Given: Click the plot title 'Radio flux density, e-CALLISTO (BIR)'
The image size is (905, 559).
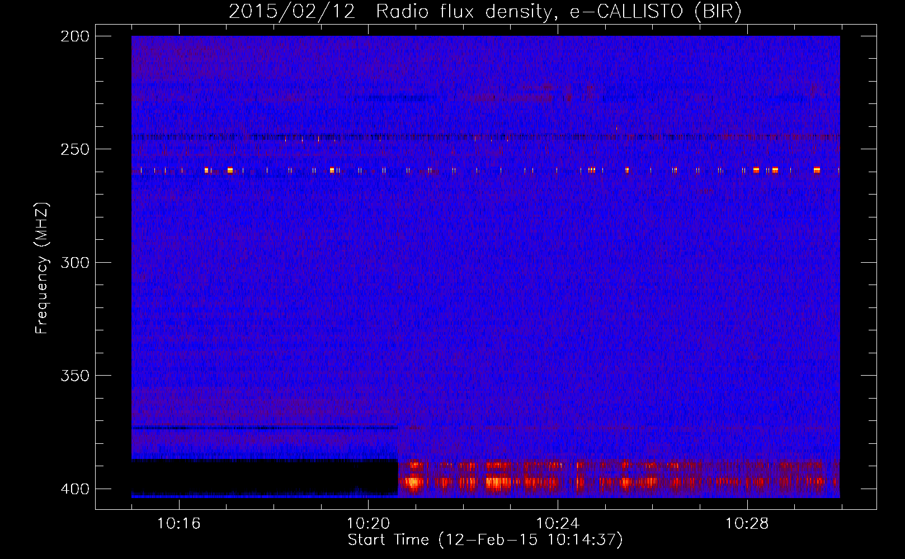Looking at the screenshot, I should 558,12.
